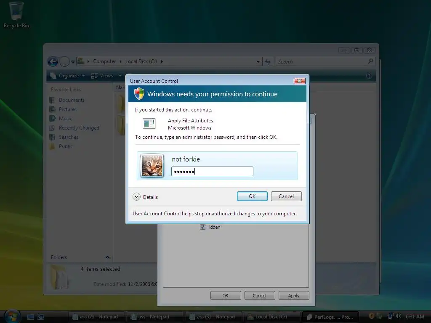The image size is (431, 323).
Task: Click the Documents icon in sidebar
Action: [52, 100]
